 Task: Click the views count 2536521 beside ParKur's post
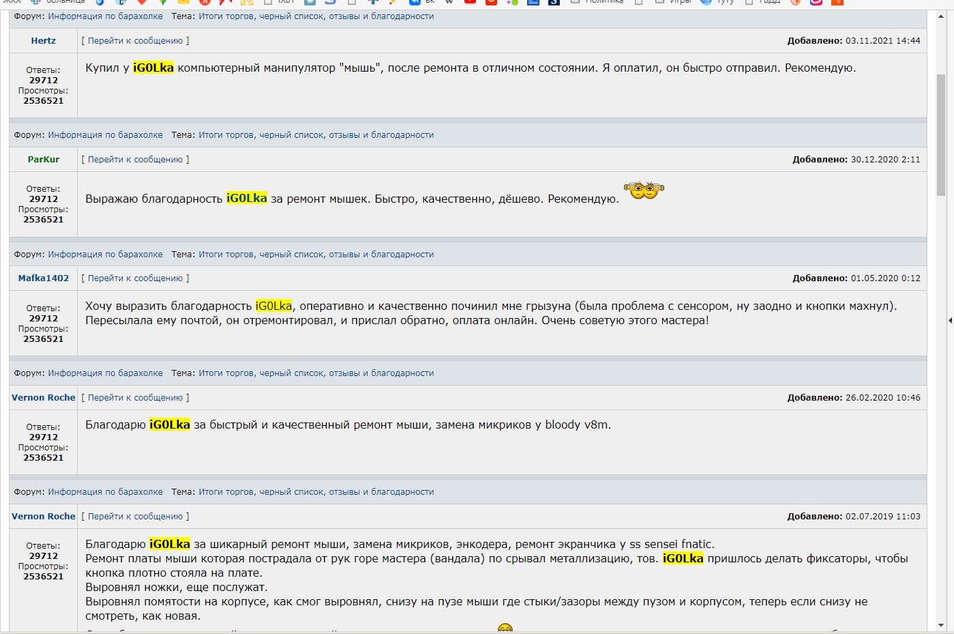click(44, 220)
